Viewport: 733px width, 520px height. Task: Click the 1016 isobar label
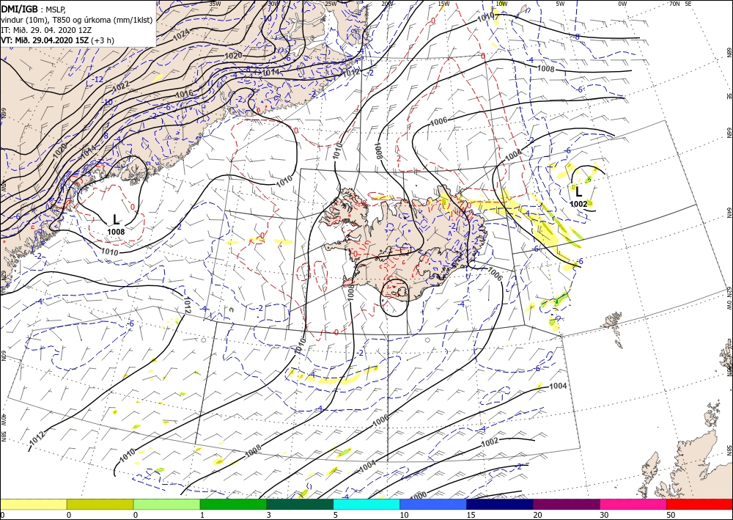pyautogui.click(x=184, y=94)
